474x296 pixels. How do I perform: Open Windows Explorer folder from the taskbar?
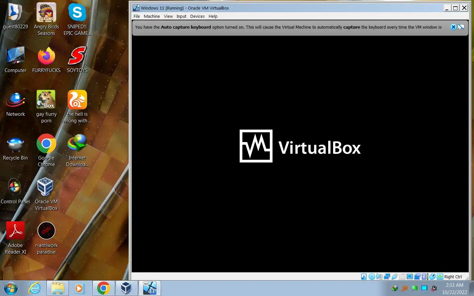pyautogui.click(x=58, y=288)
